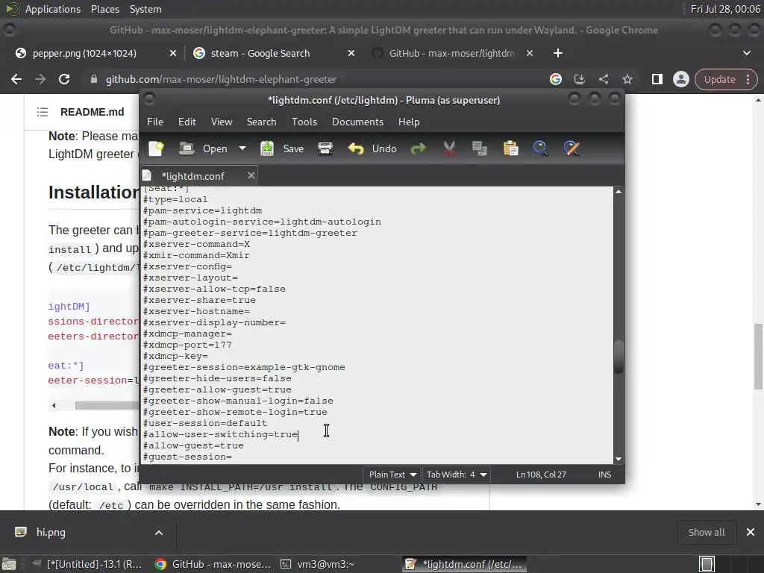Click the INS insert mode indicator

point(604,475)
